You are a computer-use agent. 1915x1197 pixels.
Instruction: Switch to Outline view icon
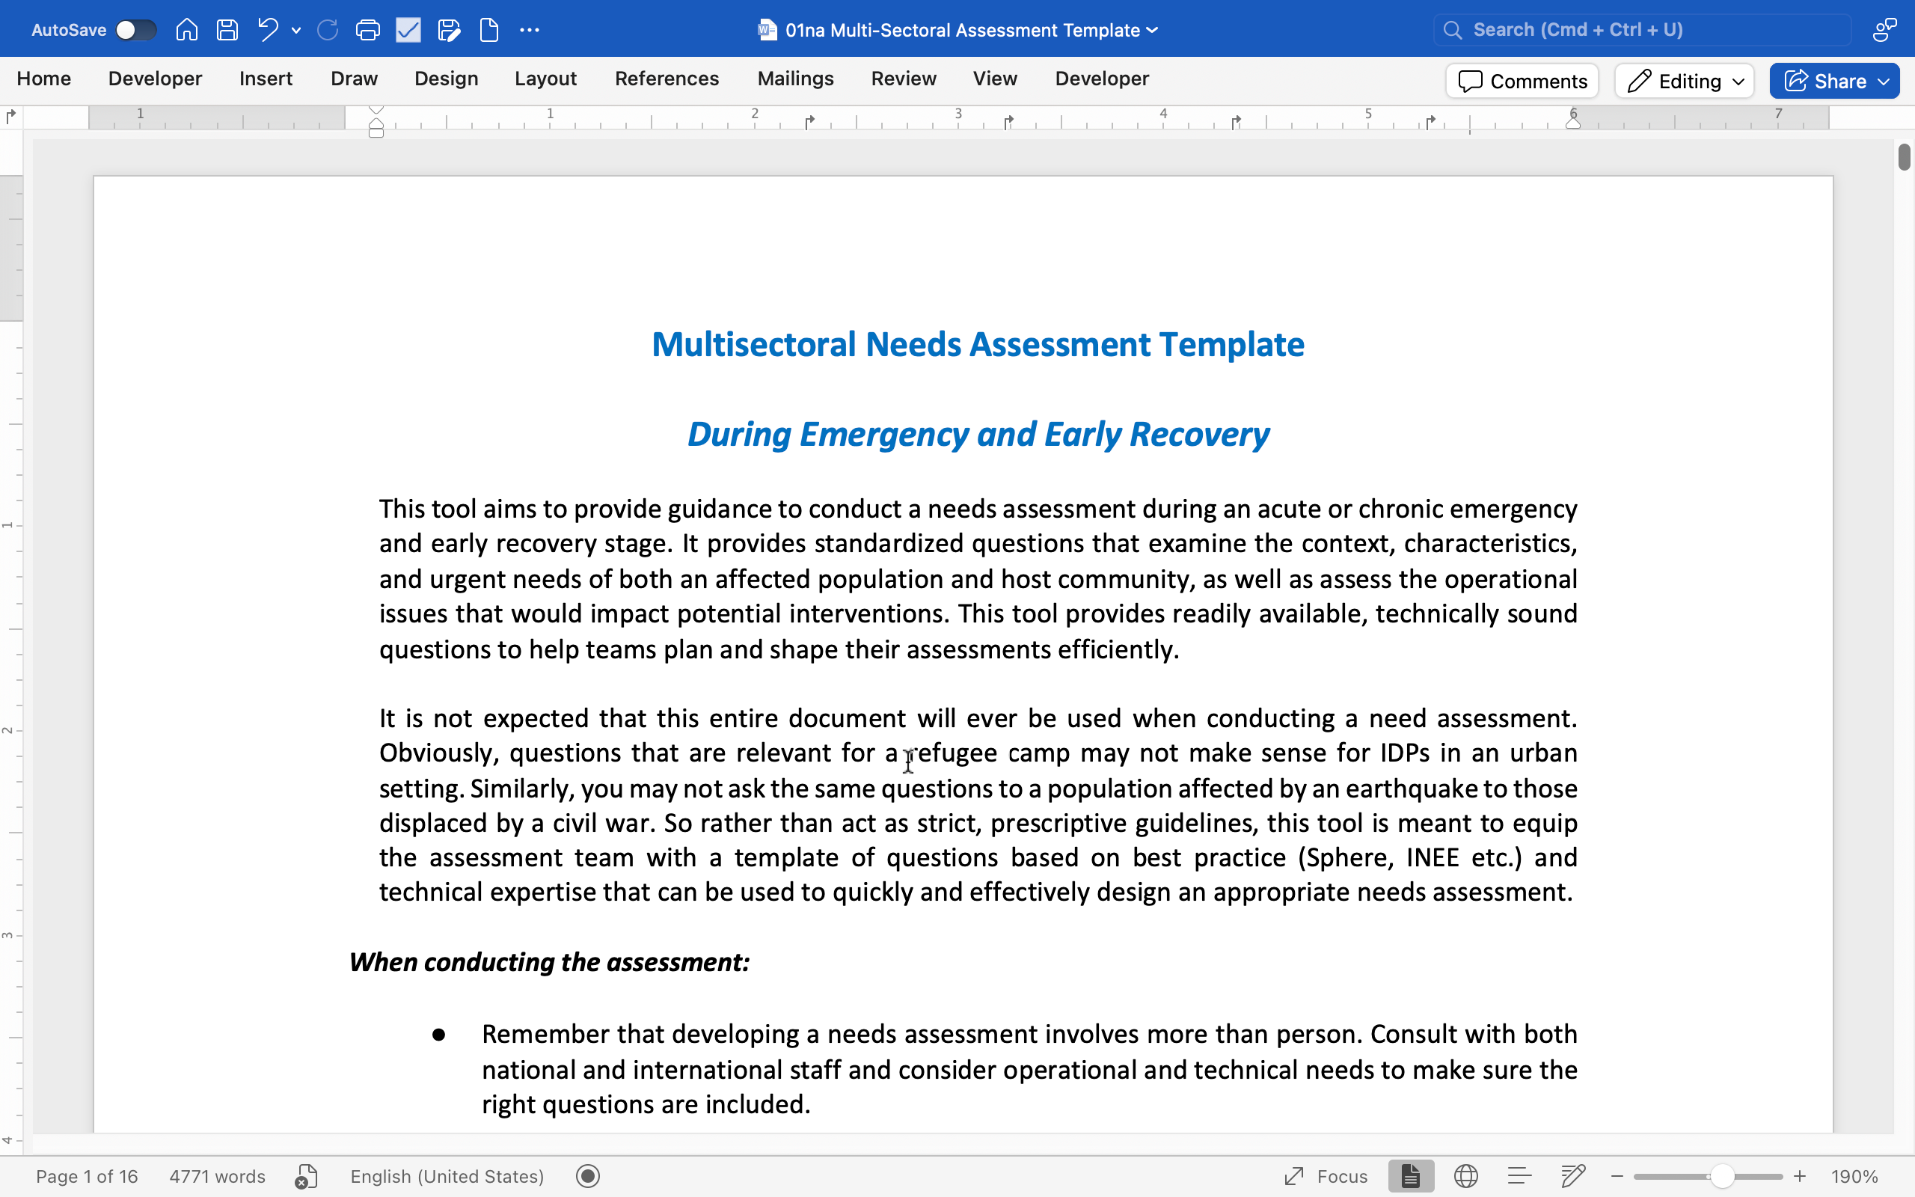pos(1519,1176)
